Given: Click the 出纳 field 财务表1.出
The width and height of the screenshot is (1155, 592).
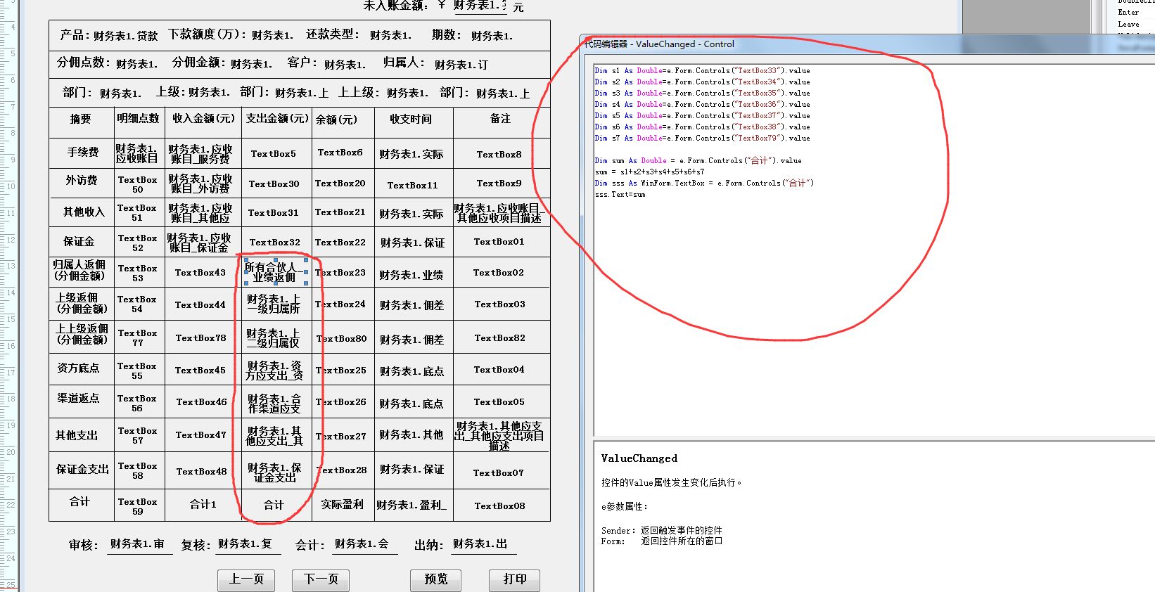Looking at the screenshot, I should tap(480, 544).
